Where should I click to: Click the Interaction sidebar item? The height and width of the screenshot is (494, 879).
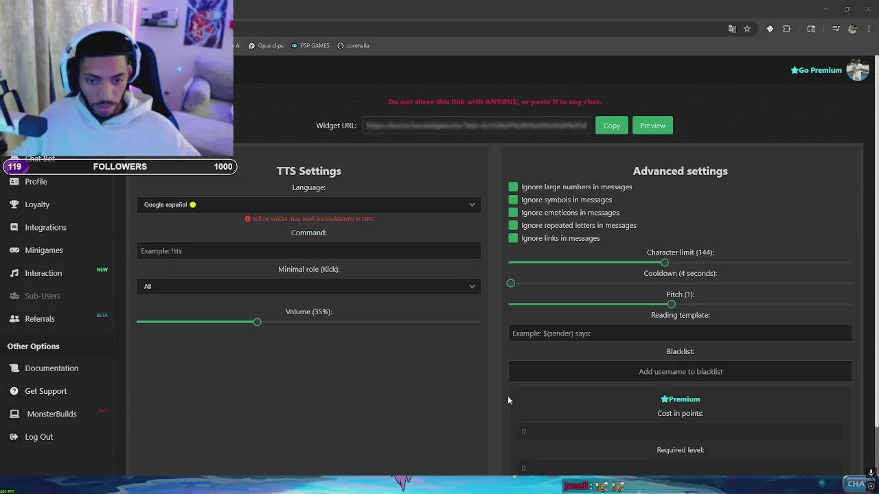[43, 273]
